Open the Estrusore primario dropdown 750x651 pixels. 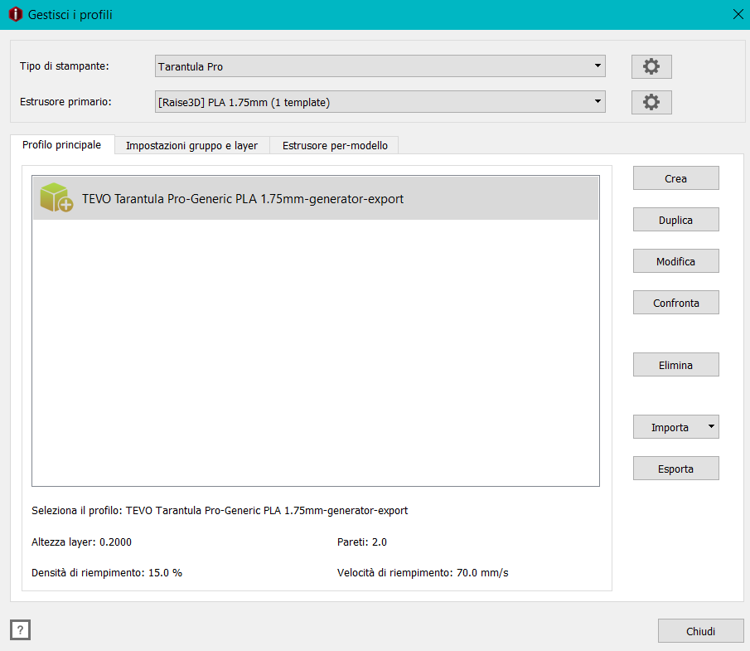click(380, 101)
